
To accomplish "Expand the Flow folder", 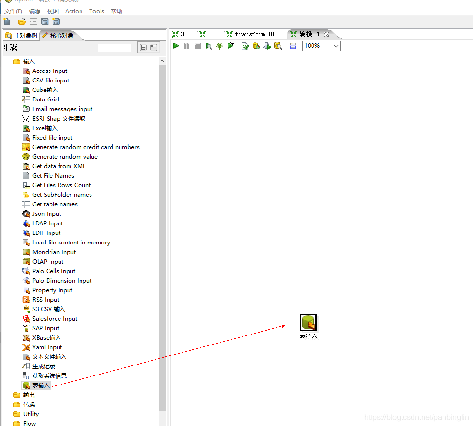I will tap(25, 424).
